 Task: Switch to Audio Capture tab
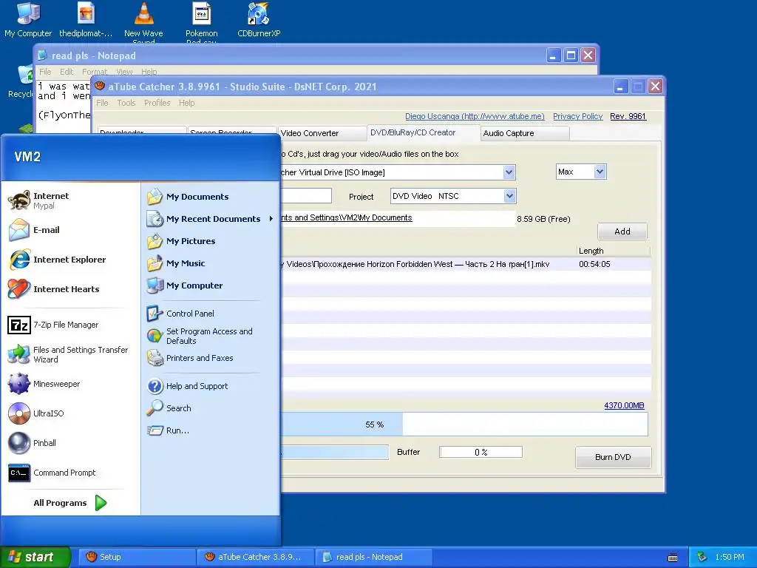525,133
